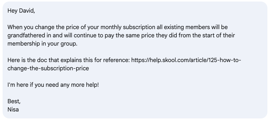
Task: Click the words "When you change" starting the paragraph
Action: 31,27
